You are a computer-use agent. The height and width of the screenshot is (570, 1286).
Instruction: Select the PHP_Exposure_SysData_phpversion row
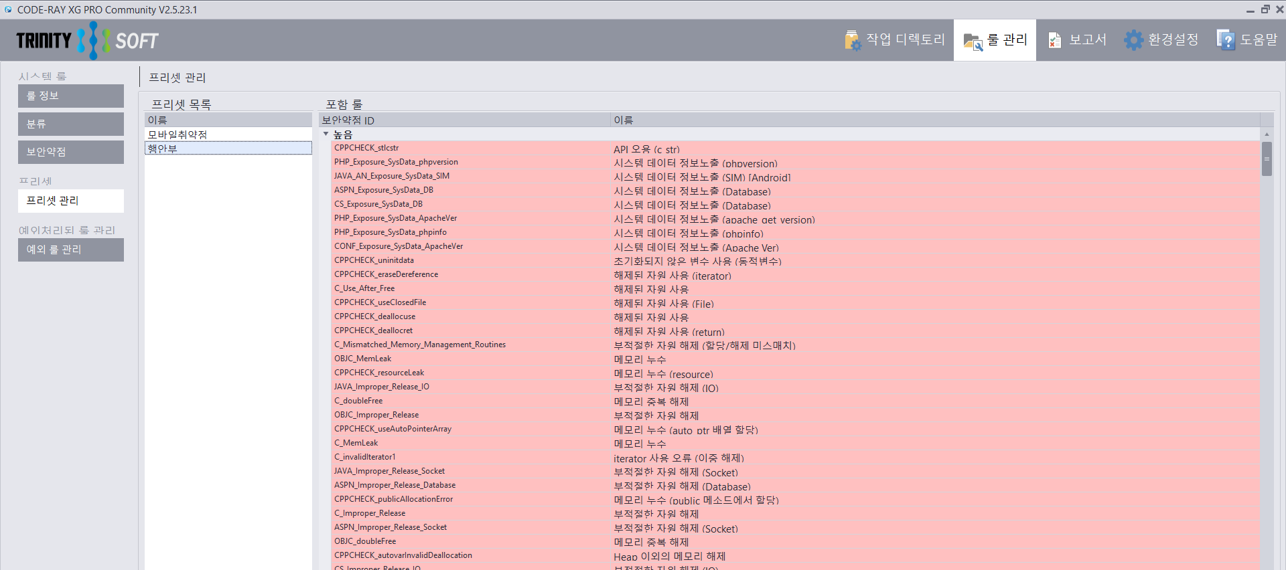click(796, 163)
